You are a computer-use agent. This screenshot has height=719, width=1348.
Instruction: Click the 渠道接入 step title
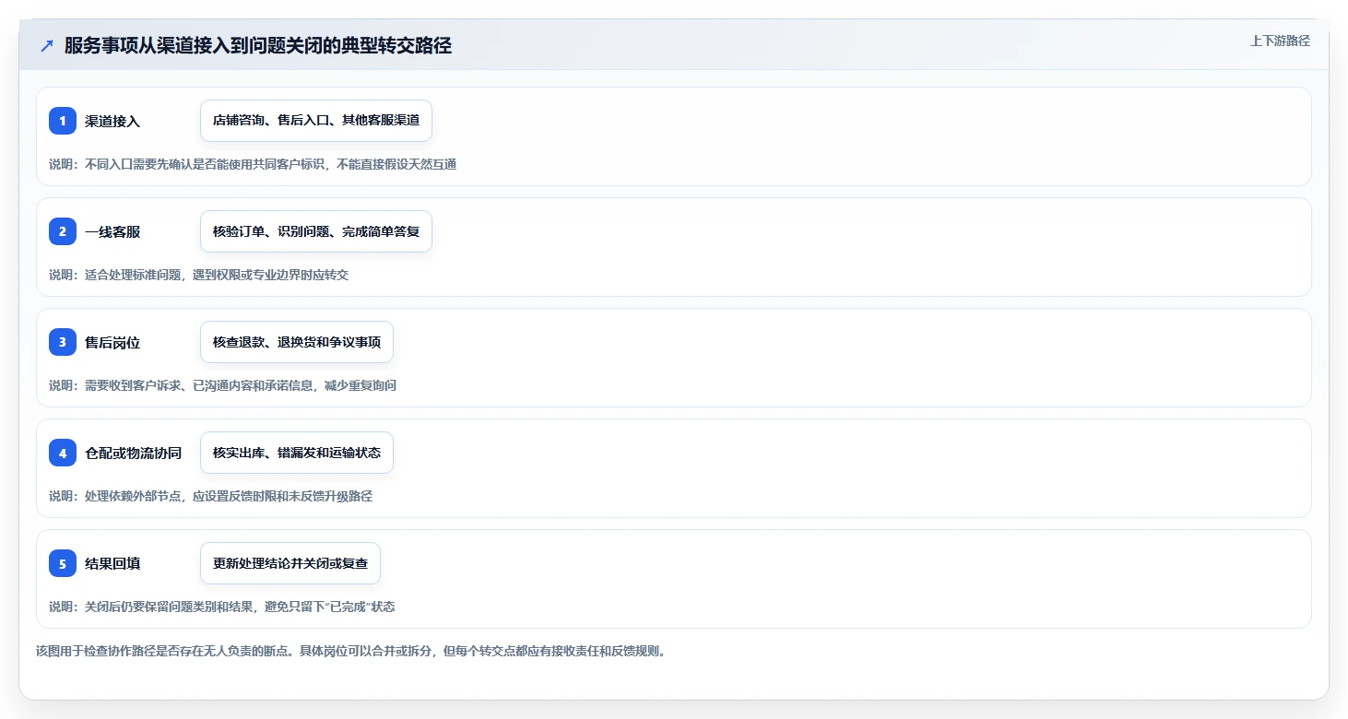[x=112, y=121]
